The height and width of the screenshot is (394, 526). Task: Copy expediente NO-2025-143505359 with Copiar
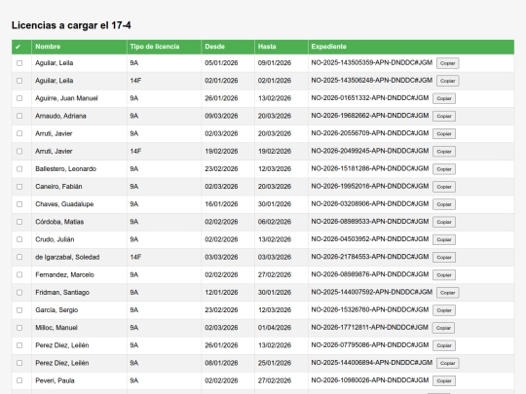pyautogui.click(x=447, y=63)
